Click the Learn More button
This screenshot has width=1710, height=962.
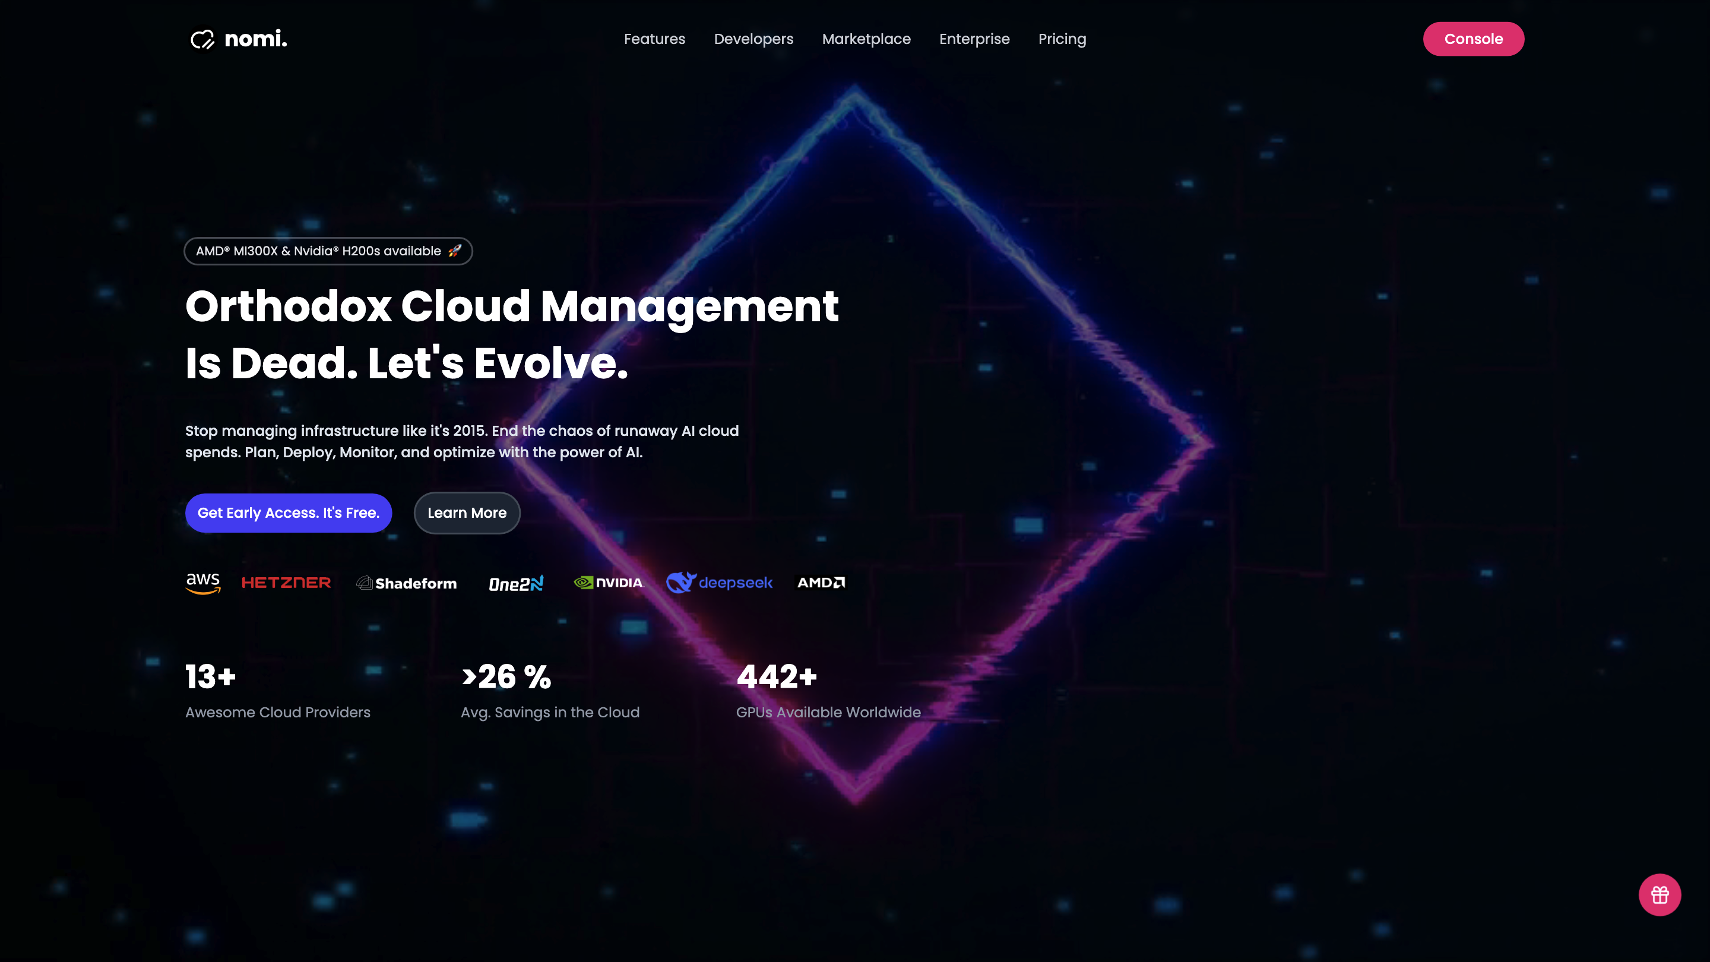tap(467, 512)
